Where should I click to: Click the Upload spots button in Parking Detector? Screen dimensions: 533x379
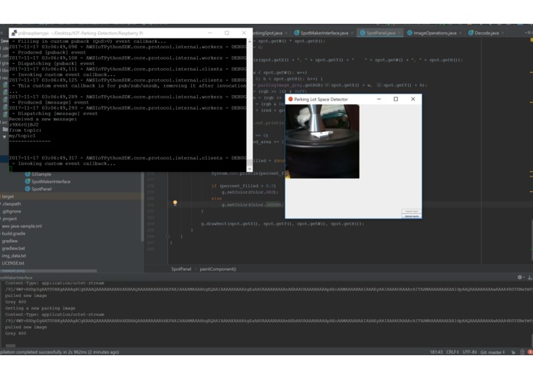click(x=412, y=216)
